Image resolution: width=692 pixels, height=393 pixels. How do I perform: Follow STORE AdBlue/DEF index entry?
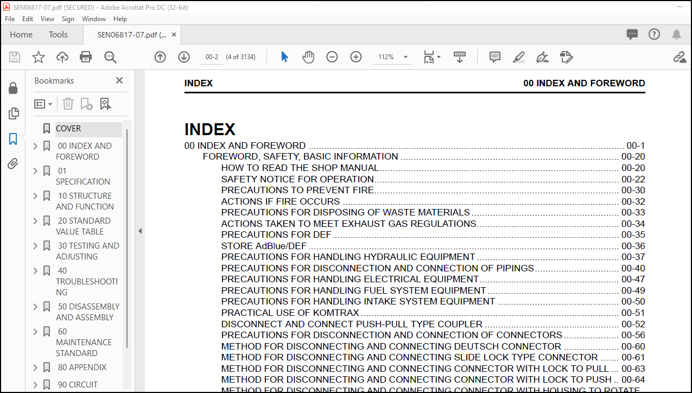[x=264, y=246]
